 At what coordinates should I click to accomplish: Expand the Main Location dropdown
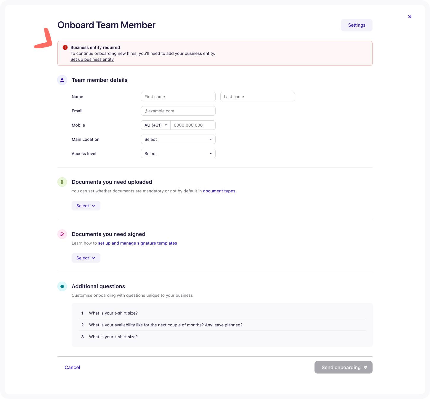tap(178, 139)
